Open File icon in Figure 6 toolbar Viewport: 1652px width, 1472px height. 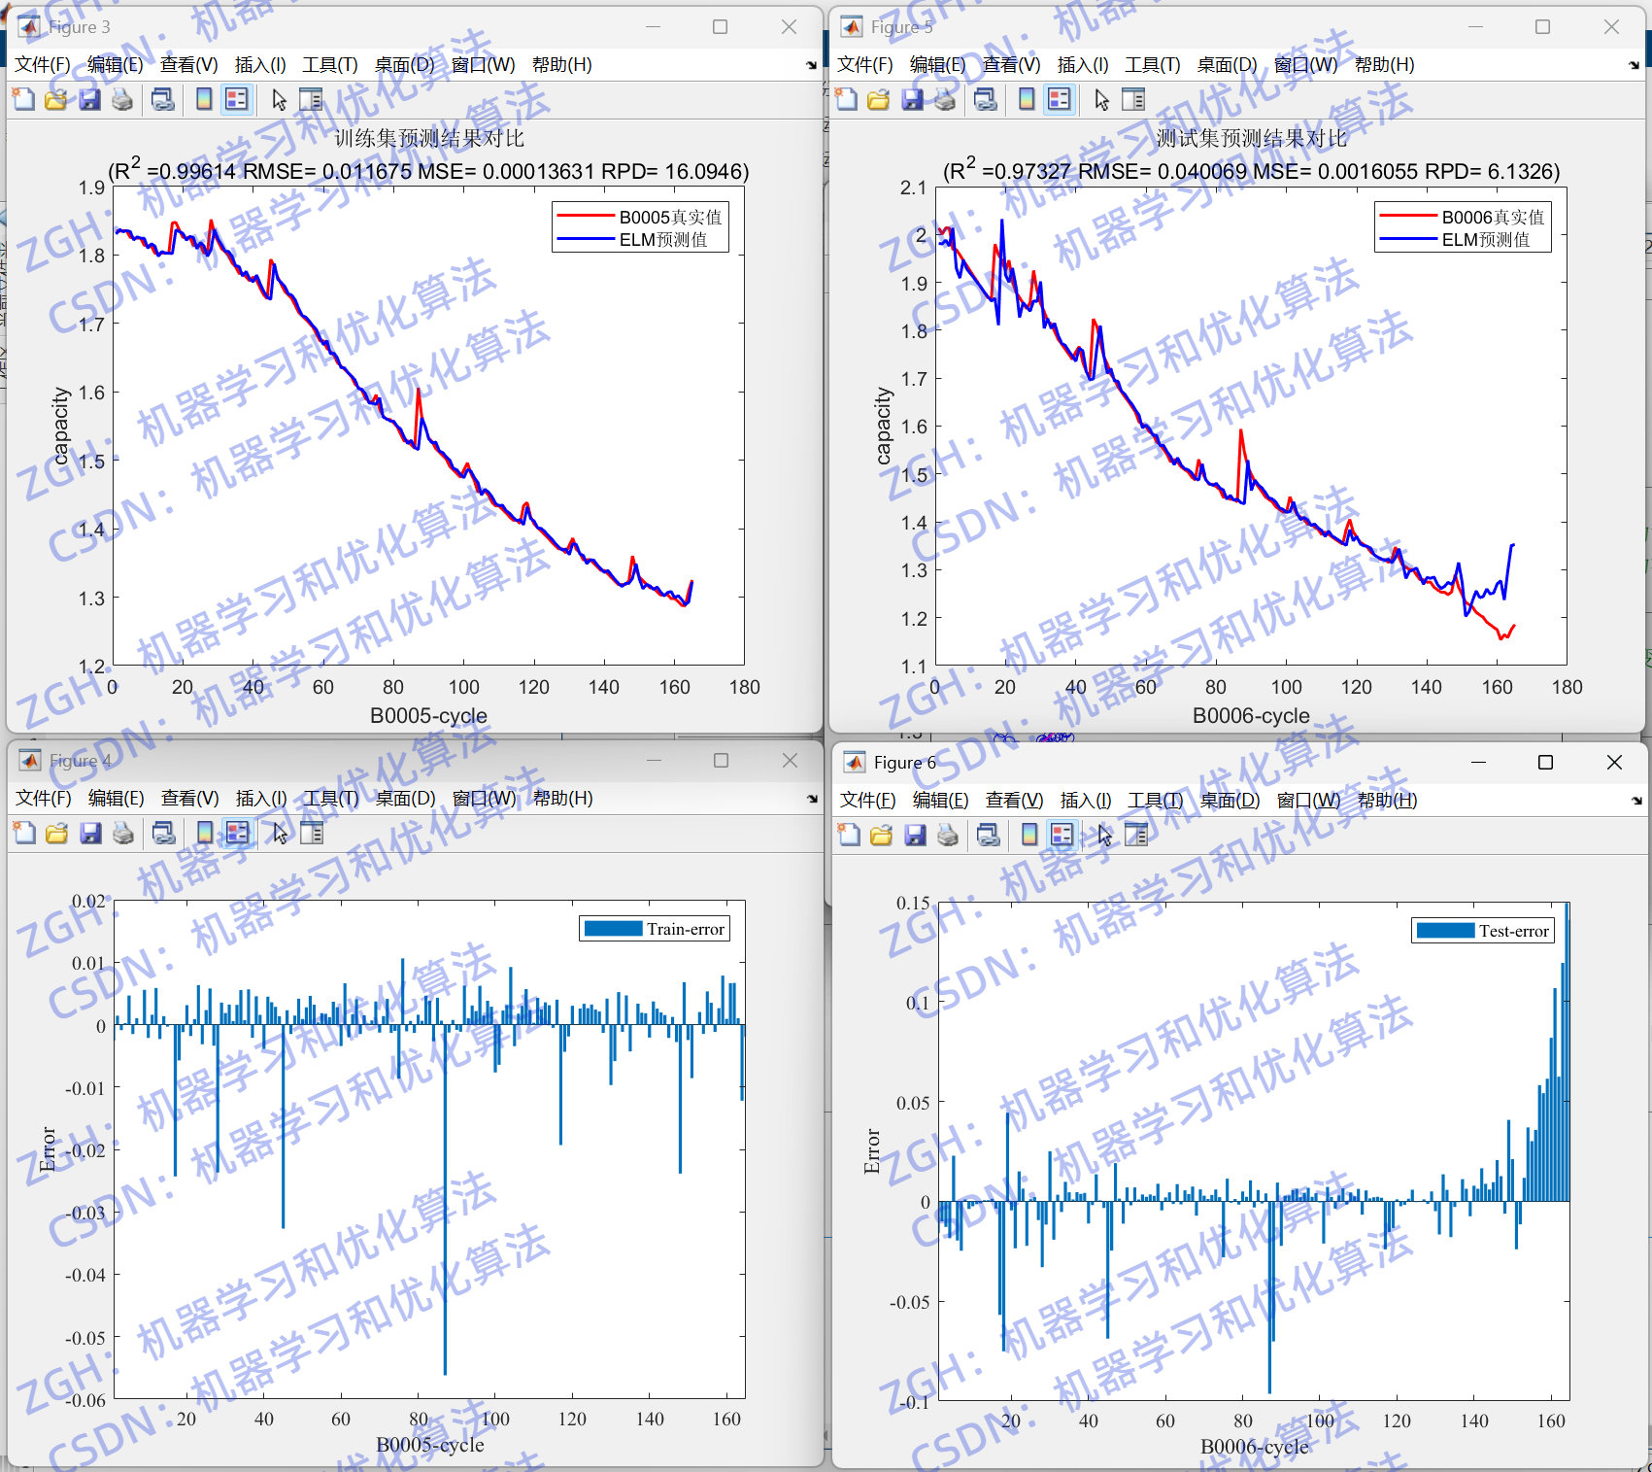click(882, 835)
